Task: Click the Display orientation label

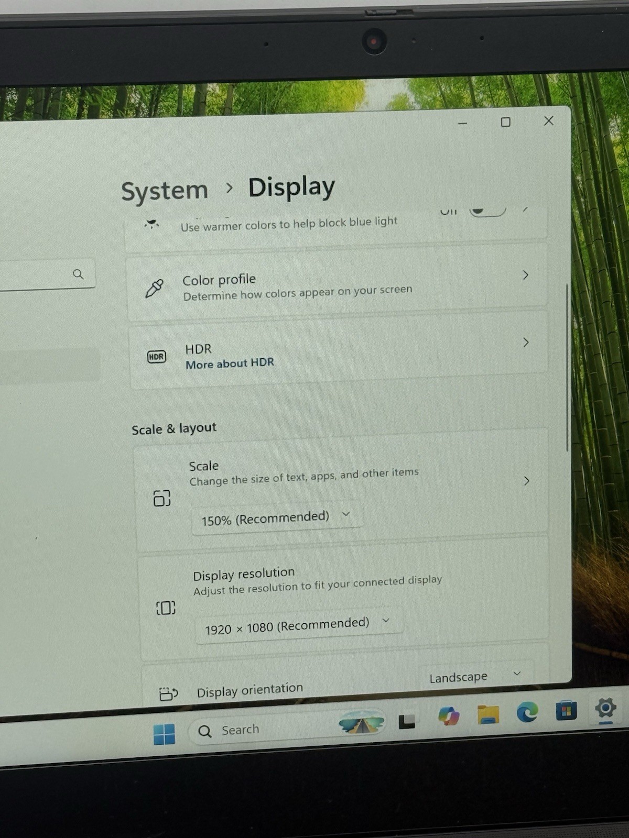Action: 250,690
